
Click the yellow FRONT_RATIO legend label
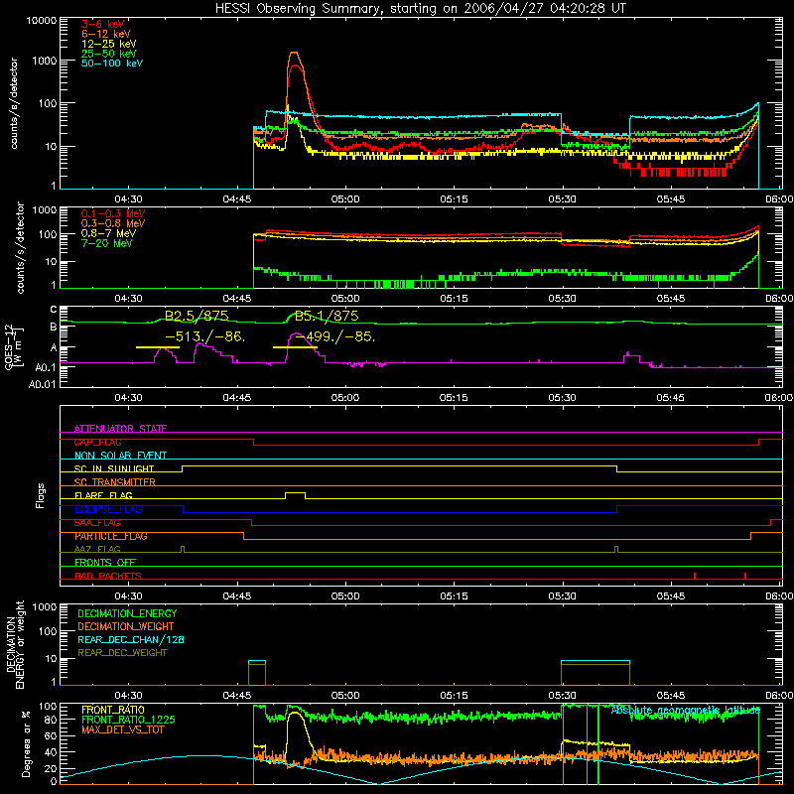pos(113,710)
